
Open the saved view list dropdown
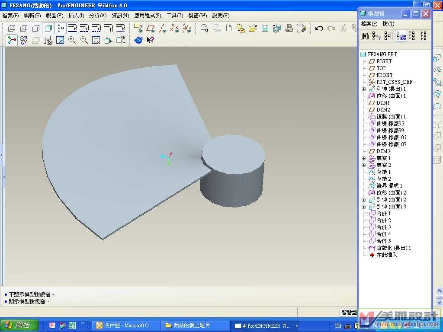(x=121, y=40)
